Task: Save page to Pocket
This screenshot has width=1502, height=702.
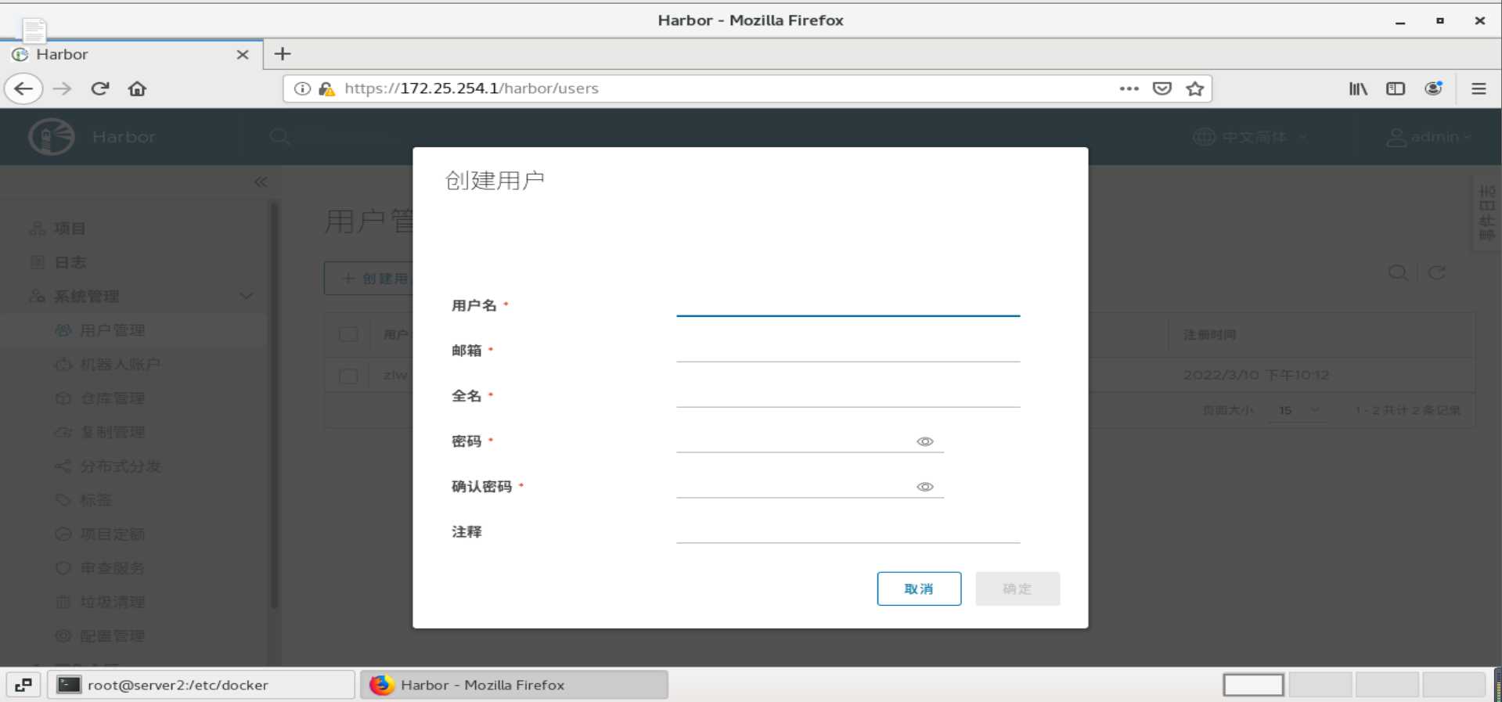Action: 1162,88
